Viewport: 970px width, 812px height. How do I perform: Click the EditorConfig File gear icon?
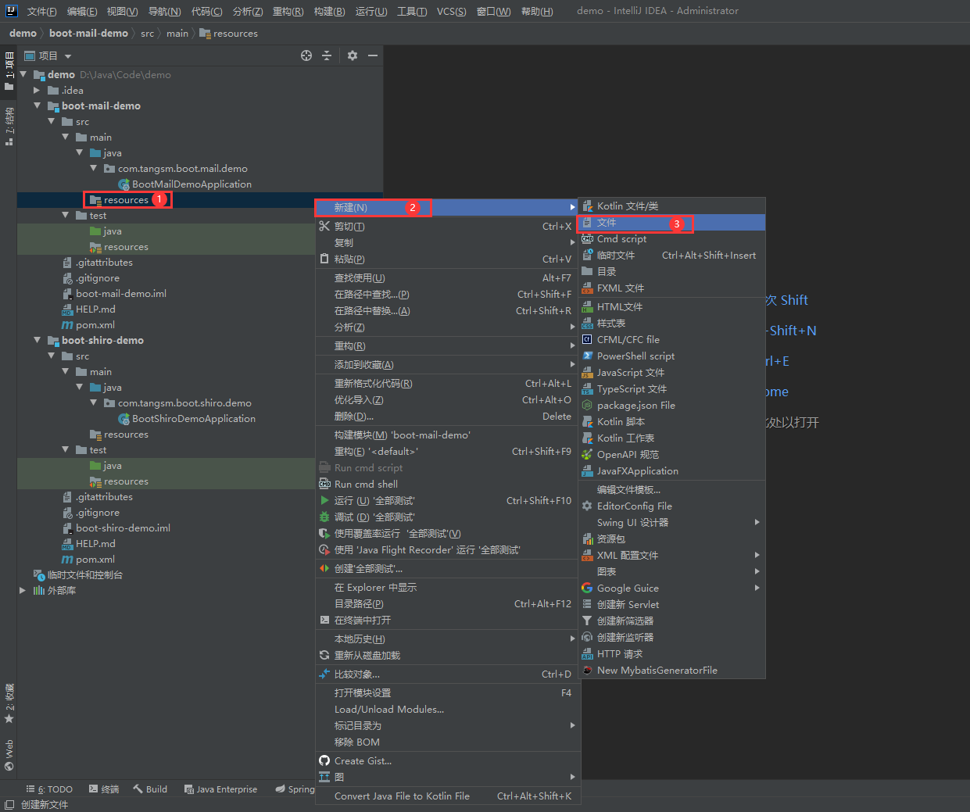pos(587,506)
